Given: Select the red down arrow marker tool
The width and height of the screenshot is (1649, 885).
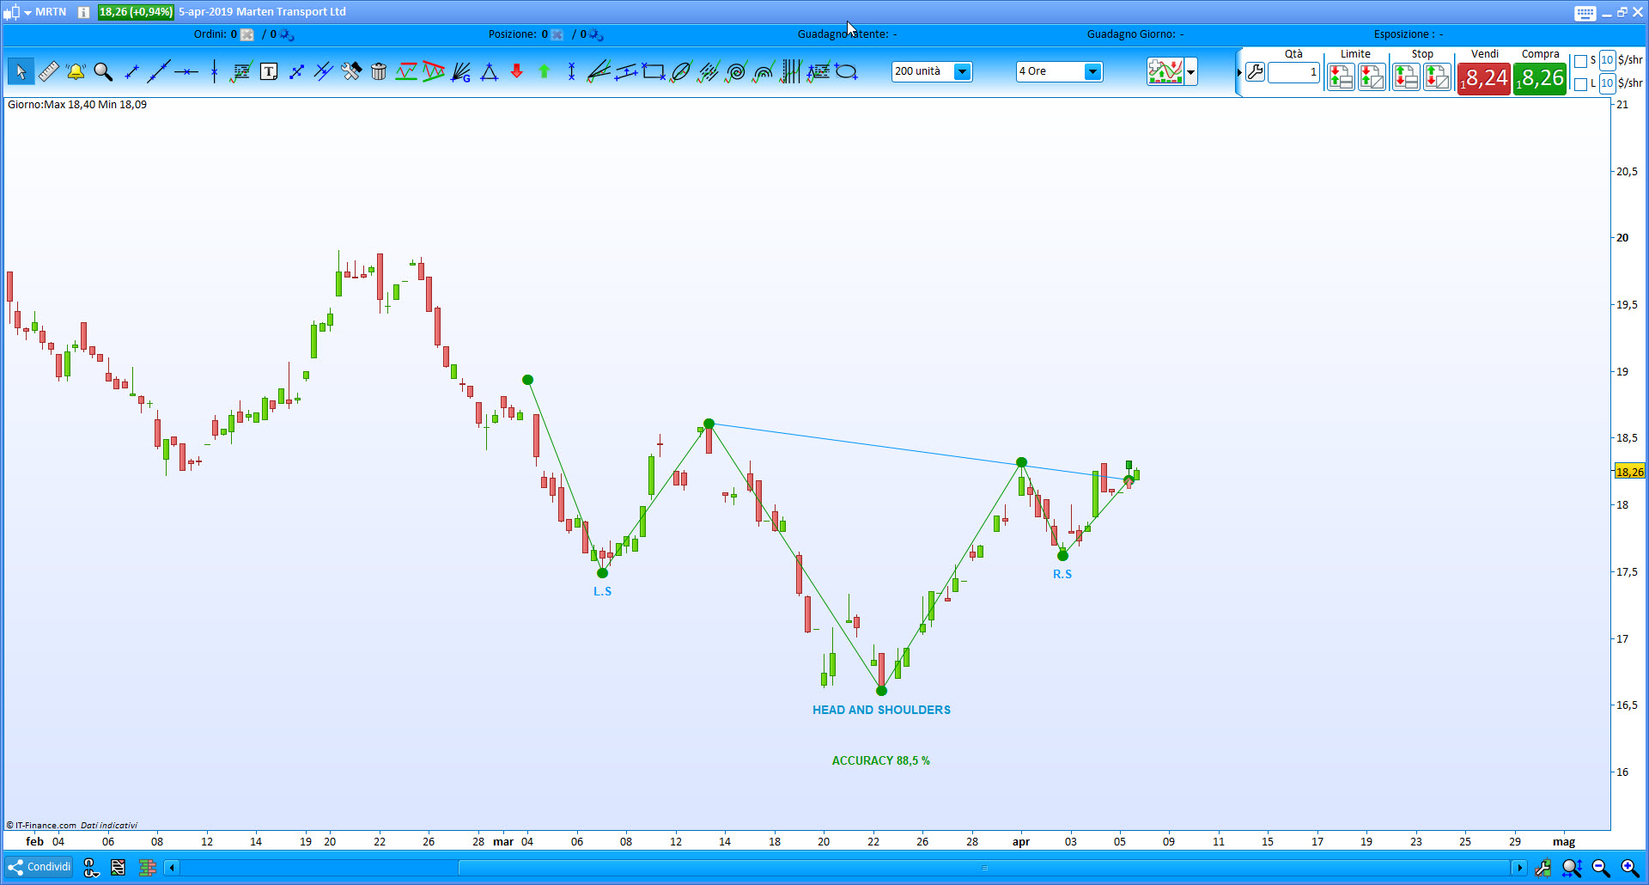Looking at the screenshot, I should 516,71.
